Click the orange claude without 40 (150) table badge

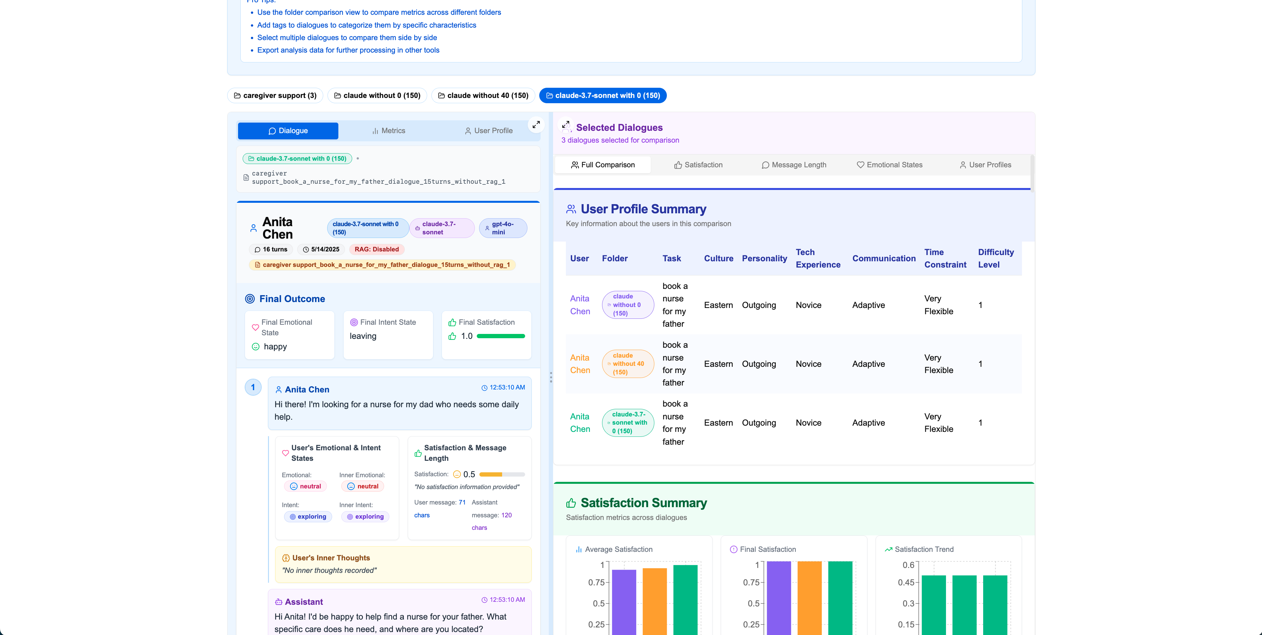point(628,364)
